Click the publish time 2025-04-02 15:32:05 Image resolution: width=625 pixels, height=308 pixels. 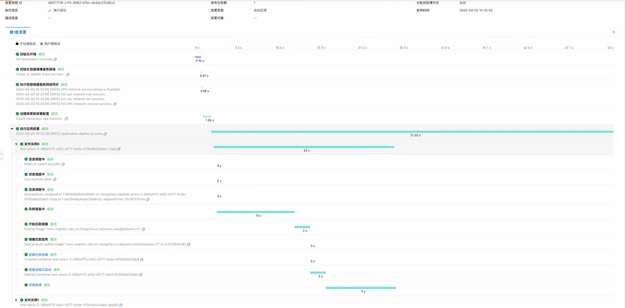[476, 10]
